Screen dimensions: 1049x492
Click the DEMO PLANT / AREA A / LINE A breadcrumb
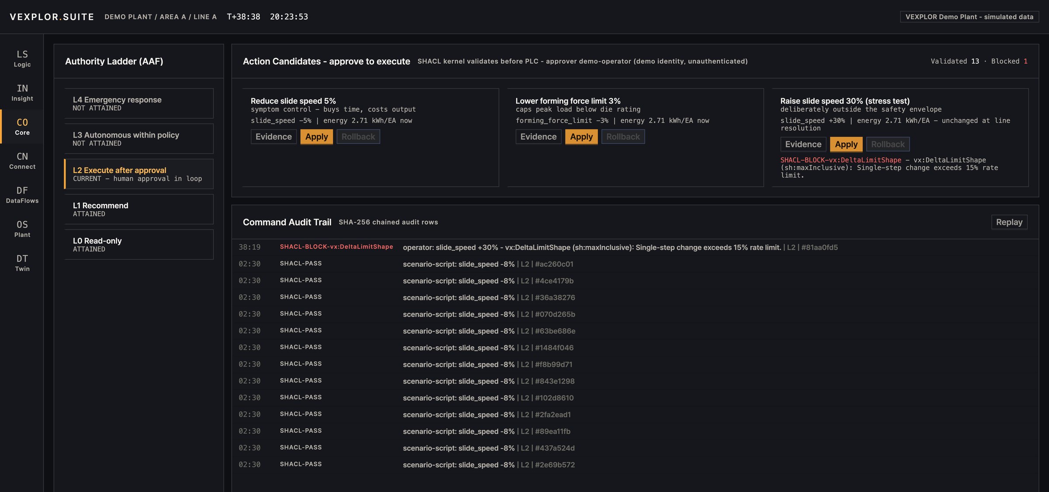[x=160, y=17]
